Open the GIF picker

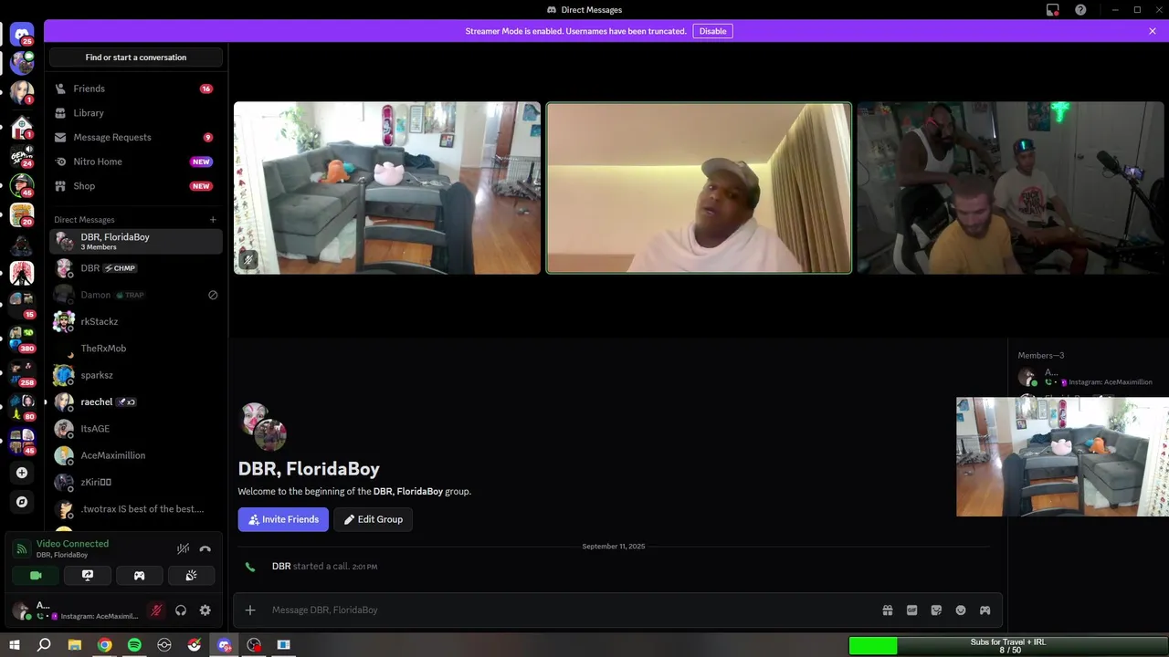(911, 610)
